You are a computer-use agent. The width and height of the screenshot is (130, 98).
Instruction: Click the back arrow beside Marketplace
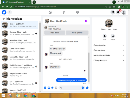4,19
